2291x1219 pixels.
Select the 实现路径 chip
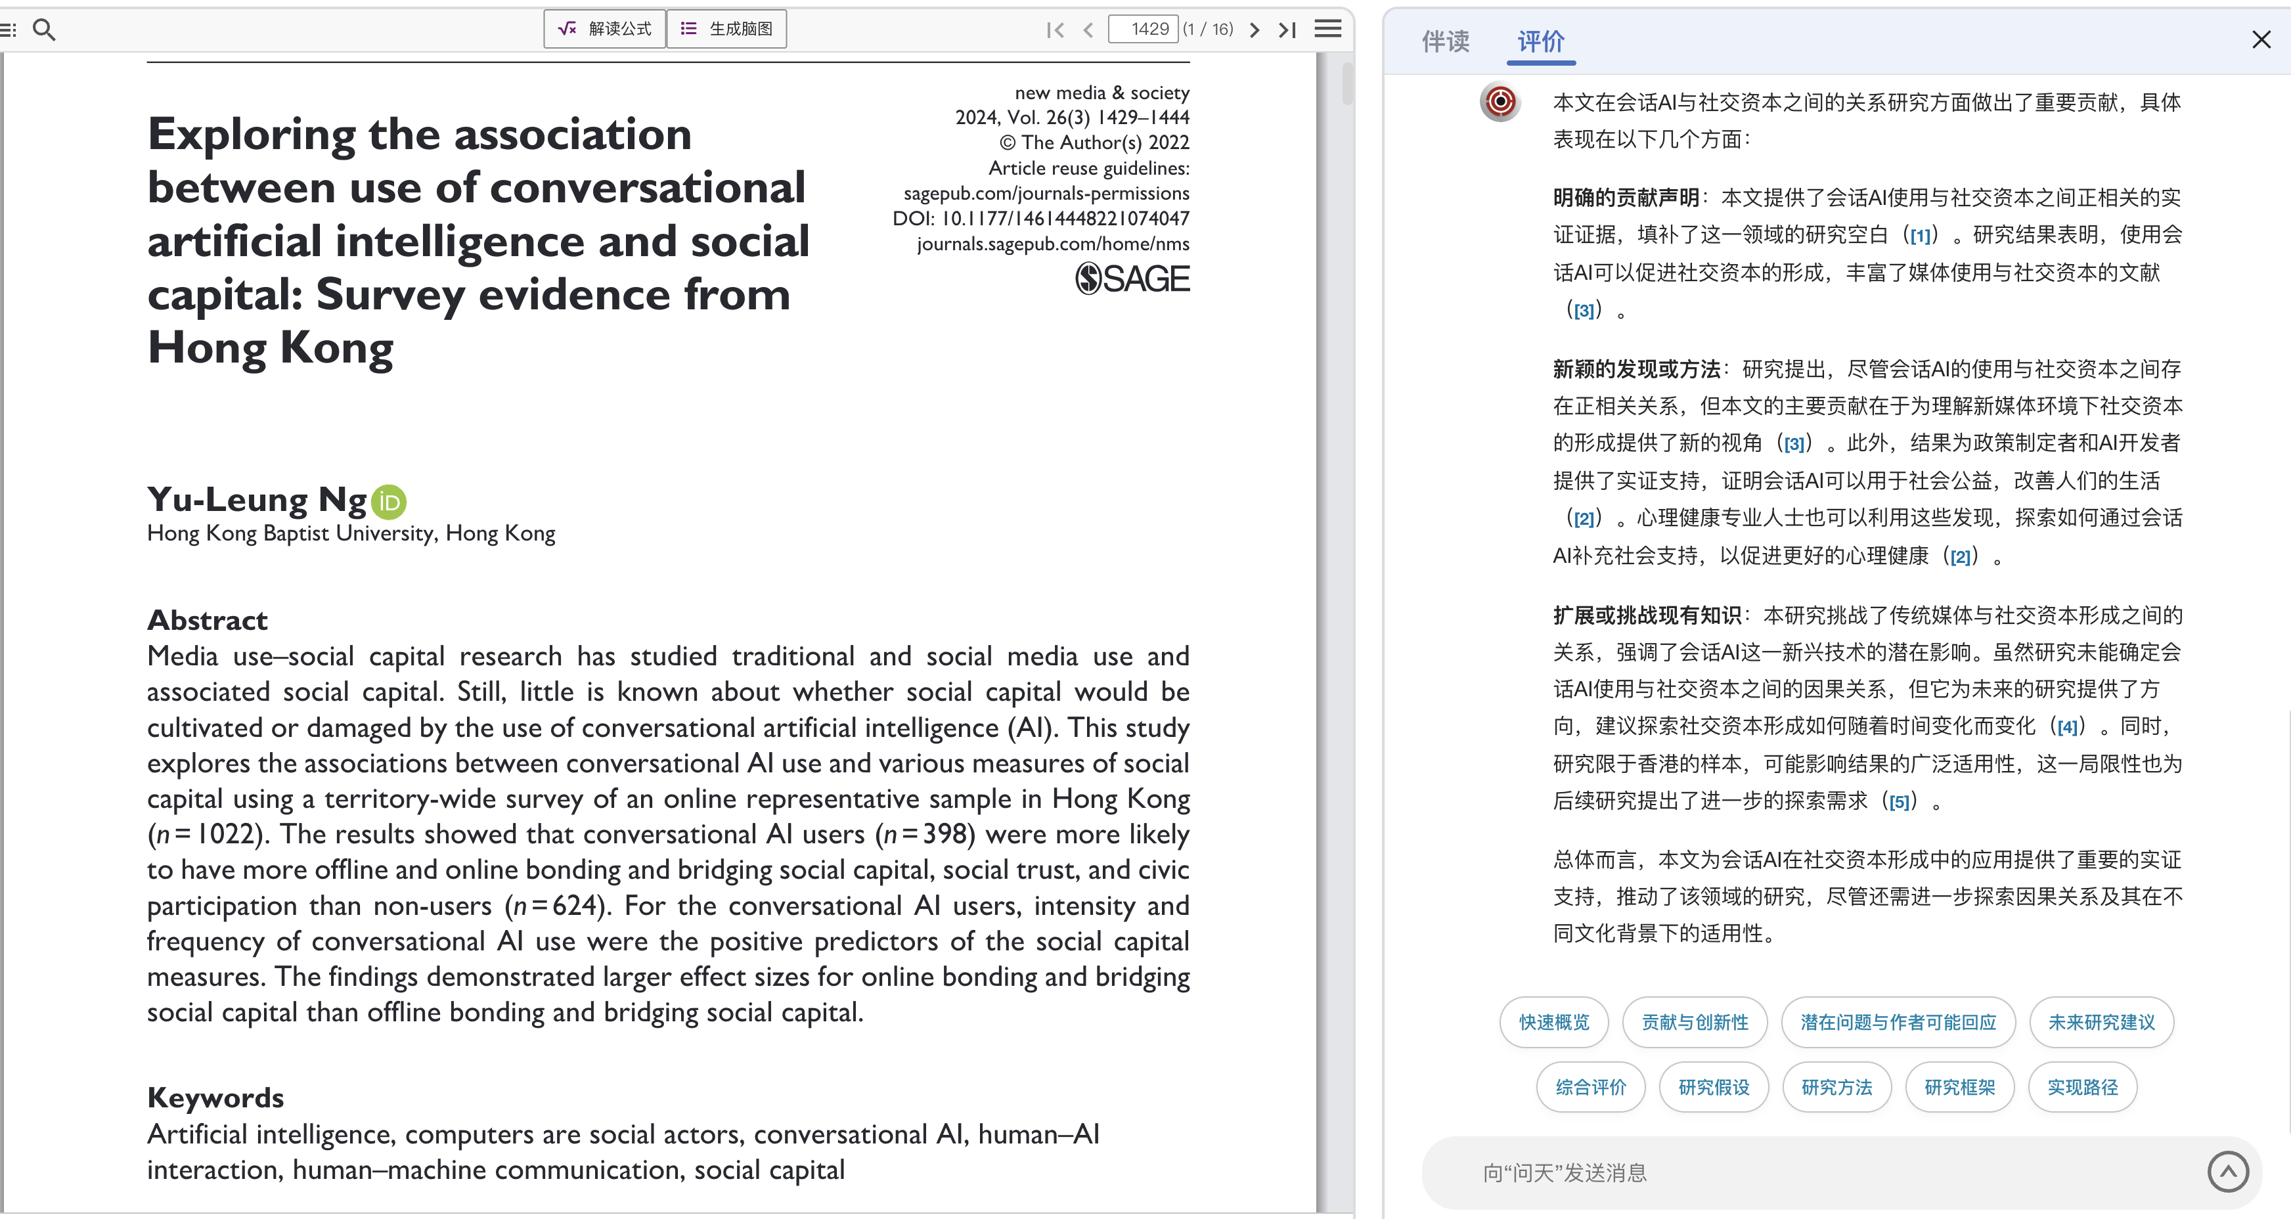click(x=2082, y=1086)
